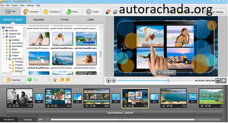The height and width of the screenshot is (123, 228).
Task: Open the Help menu
Action: point(38,5)
